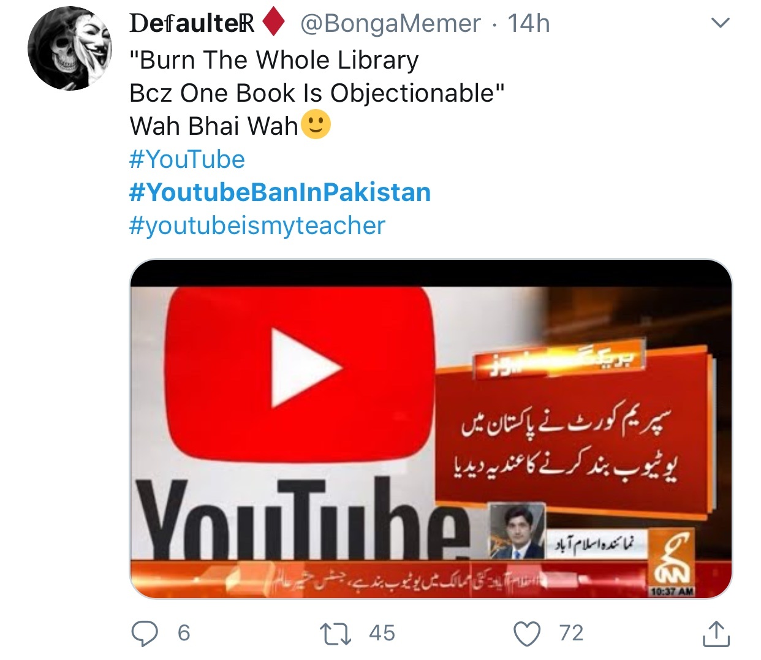Viewport: 761px width, 660px height.
Task: Click the like count 72
Action: [571, 633]
